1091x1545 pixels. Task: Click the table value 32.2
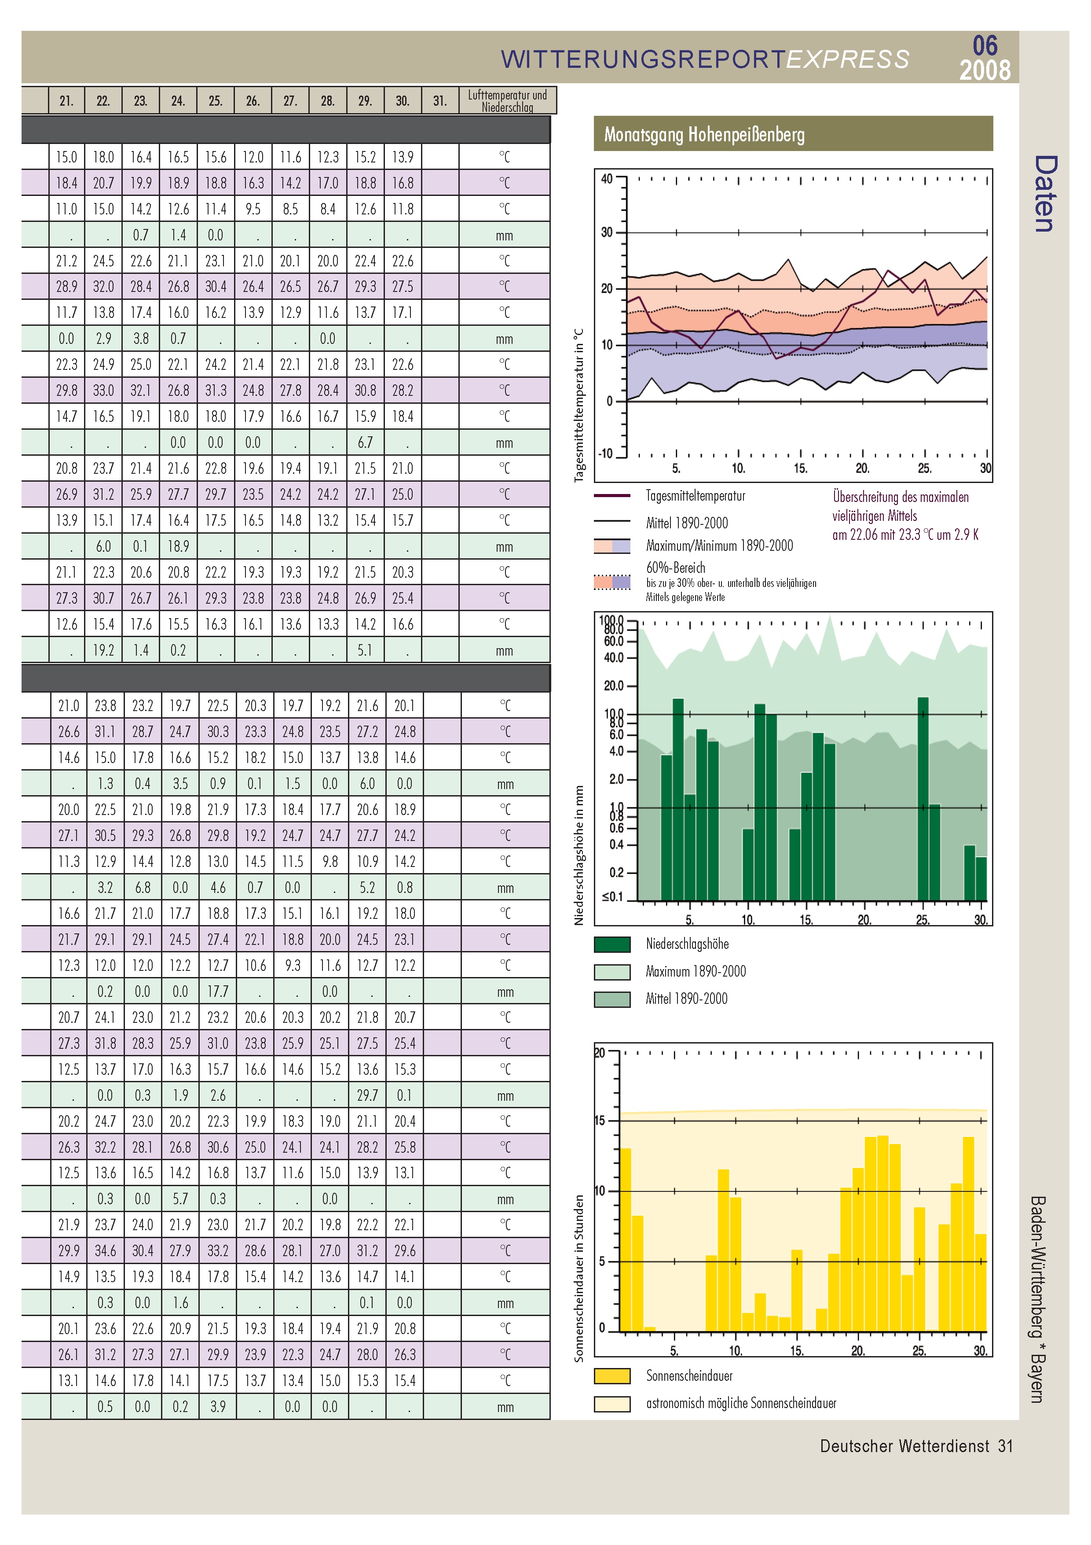pyautogui.click(x=106, y=1147)
